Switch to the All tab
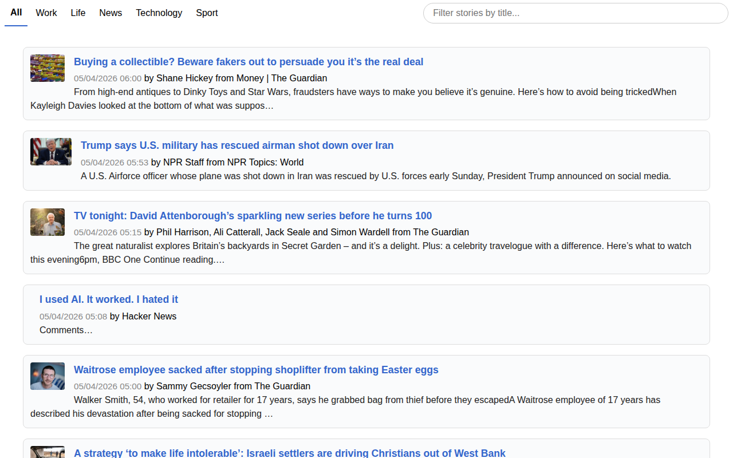The image size is (733, 458). pyautogui.click(x=16, y=13)
